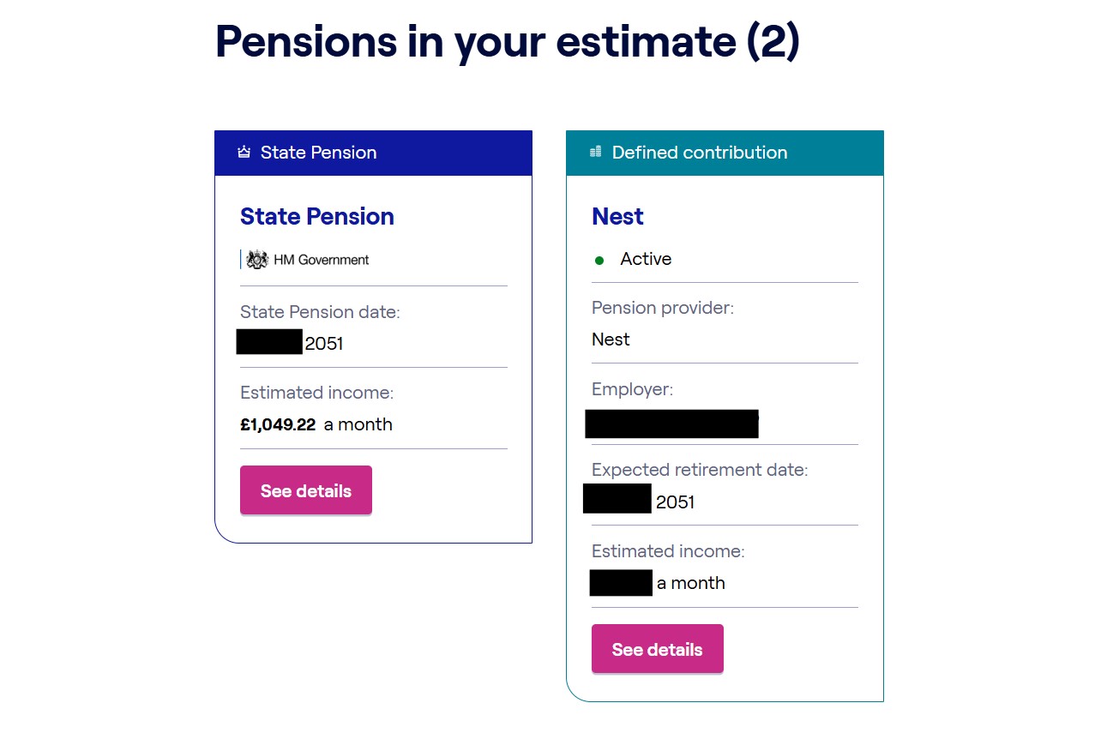The width and height of the screenshot is (1113, 733).
Task: Click the State Pension blue header bar
Action: pyautogui.click(x=373, y=153)
